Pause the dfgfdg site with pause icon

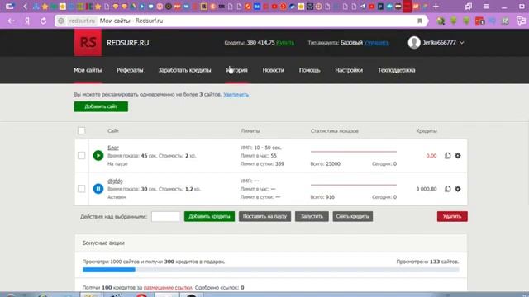pos(98,189)
